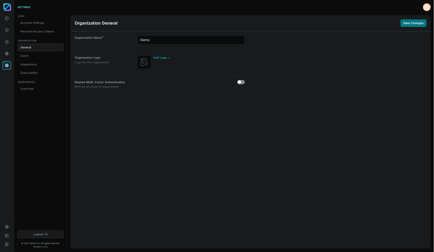Select Users under Organization

click(x=24, y=56)
